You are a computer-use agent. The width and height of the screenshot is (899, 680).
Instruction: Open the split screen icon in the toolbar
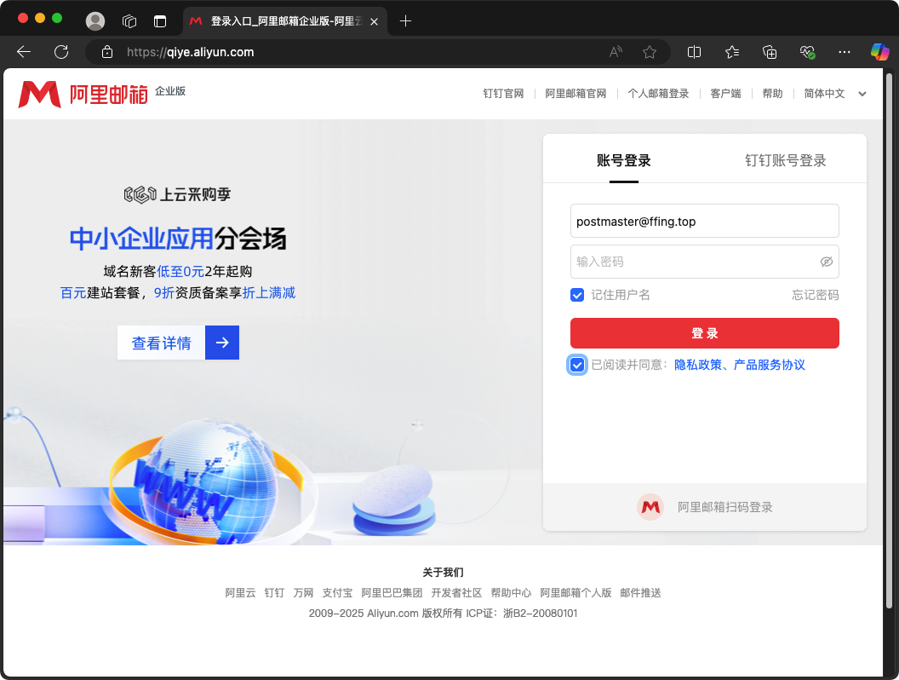click(694, 52)
